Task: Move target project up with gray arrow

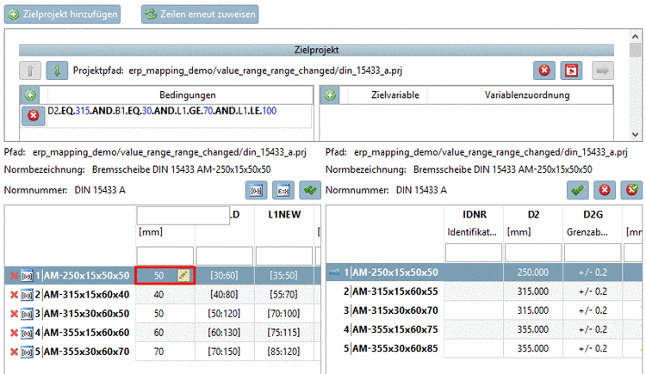Action: click(x=30, y=71)
